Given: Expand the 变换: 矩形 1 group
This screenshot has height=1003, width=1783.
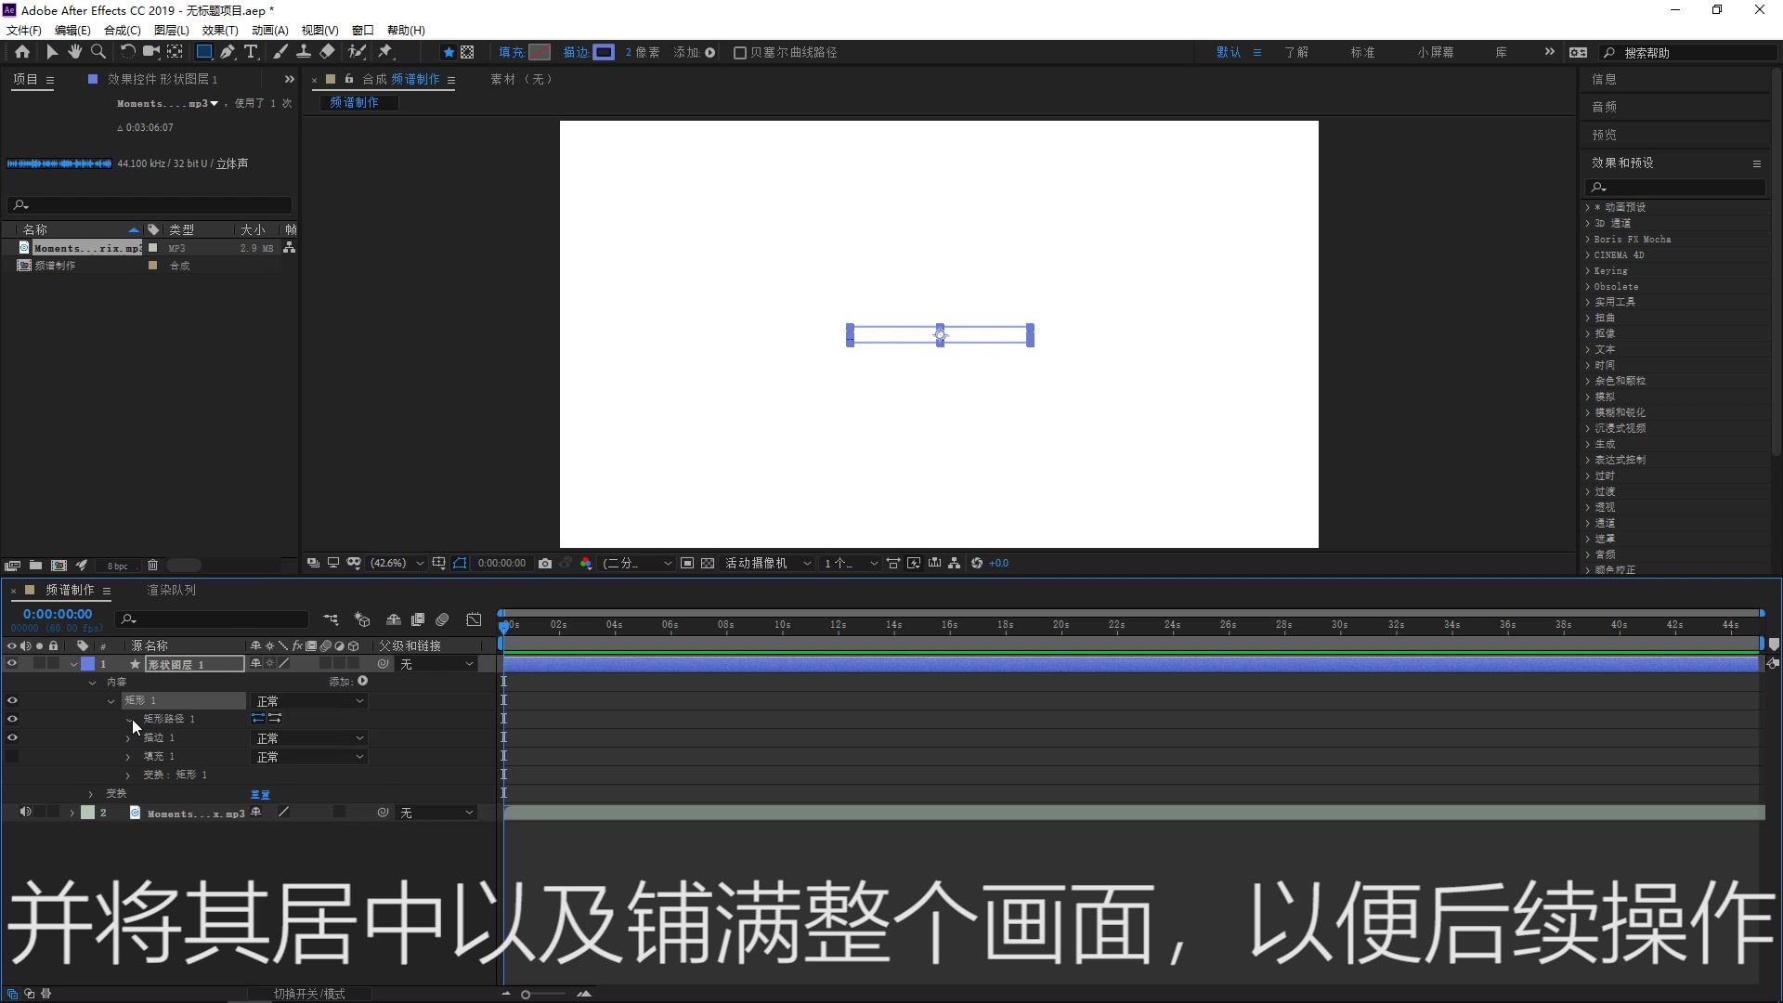Looking at the screenshot, I should [127, 775].
